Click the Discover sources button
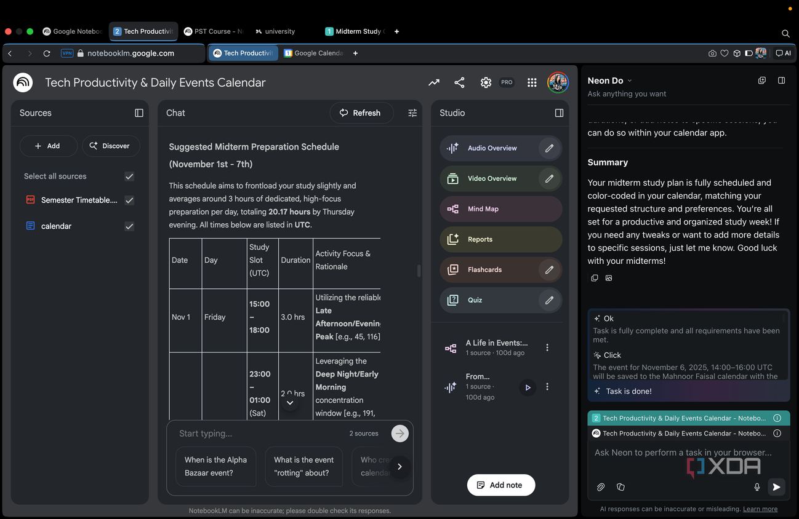Screen dimensions: 799x519 111,146
